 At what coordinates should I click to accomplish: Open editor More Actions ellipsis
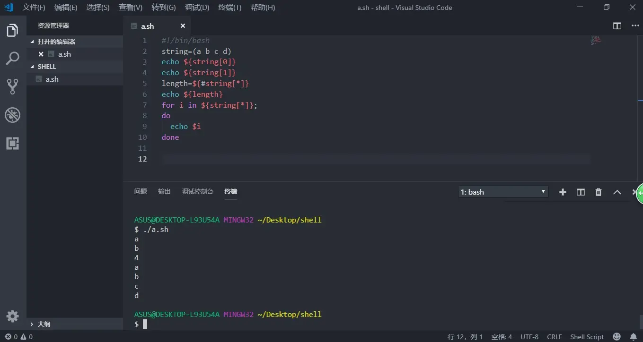pos(635,26)
